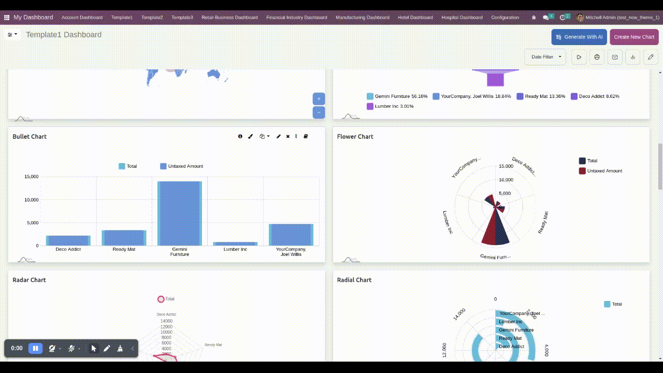Screen dimensions: 663x373
Task: Open Hotel Dashboard
Action: pos(415,17)
